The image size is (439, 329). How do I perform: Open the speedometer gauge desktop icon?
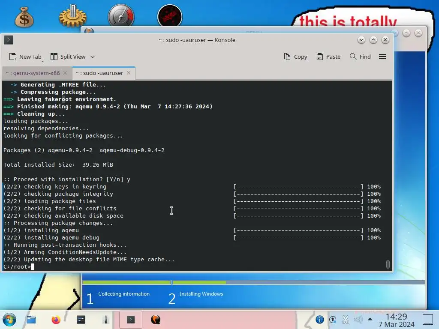click(x=121, y=16)
